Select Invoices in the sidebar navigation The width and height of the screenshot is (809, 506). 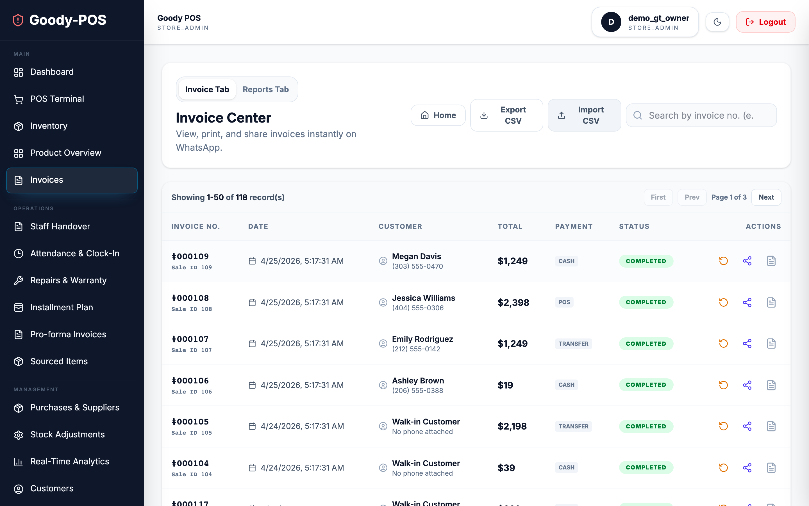click(x=46, y=180)
